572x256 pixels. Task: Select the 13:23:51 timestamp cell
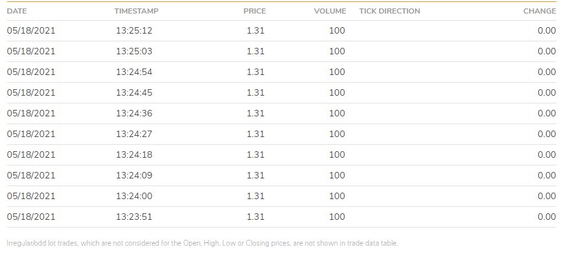[134, 217]
